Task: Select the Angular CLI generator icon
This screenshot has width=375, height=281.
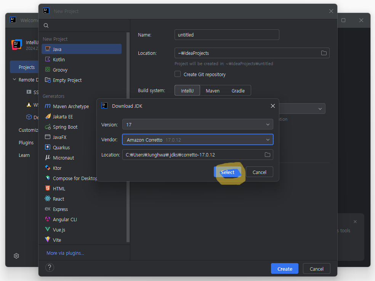Action: (48, 219)
